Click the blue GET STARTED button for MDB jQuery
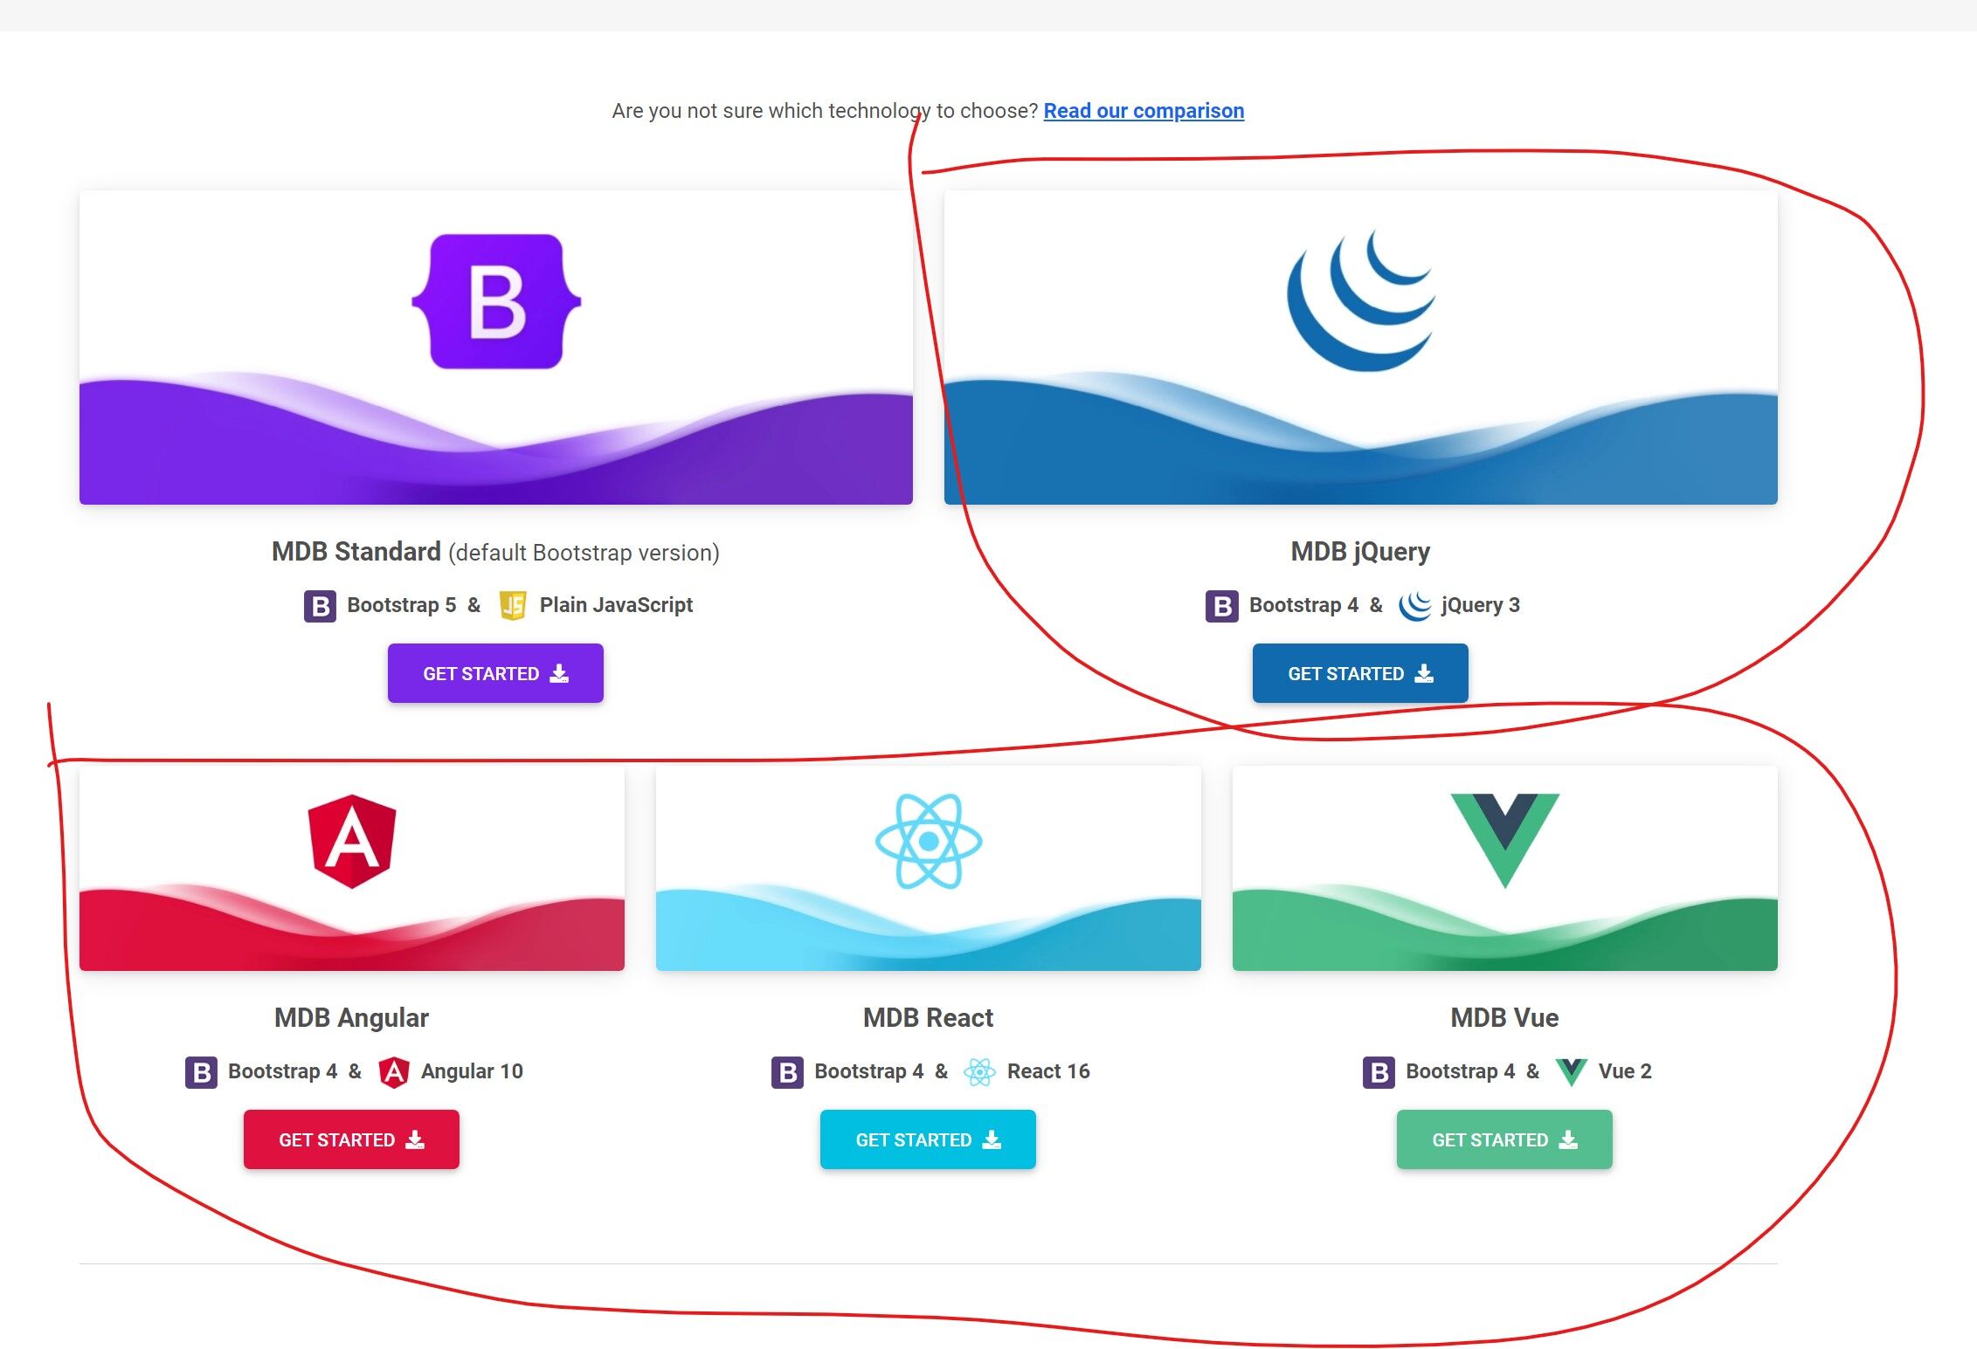 click(x=1360, y=673)
